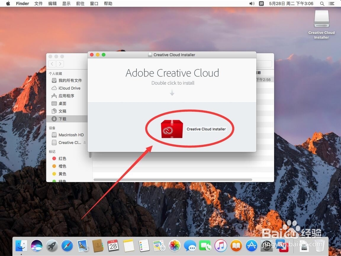Open iTunes from the Dock
The height and width of the screenshot is (256, 341).
point(221,246)
